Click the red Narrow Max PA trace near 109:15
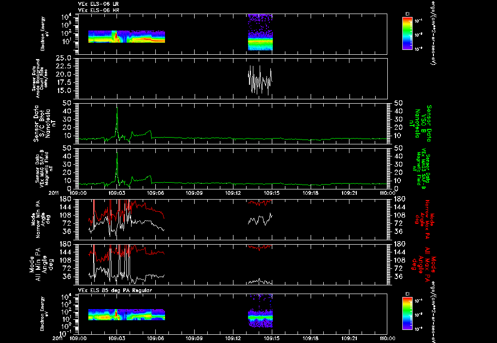Viewport: 497px width, 343px height. point(260,203)
